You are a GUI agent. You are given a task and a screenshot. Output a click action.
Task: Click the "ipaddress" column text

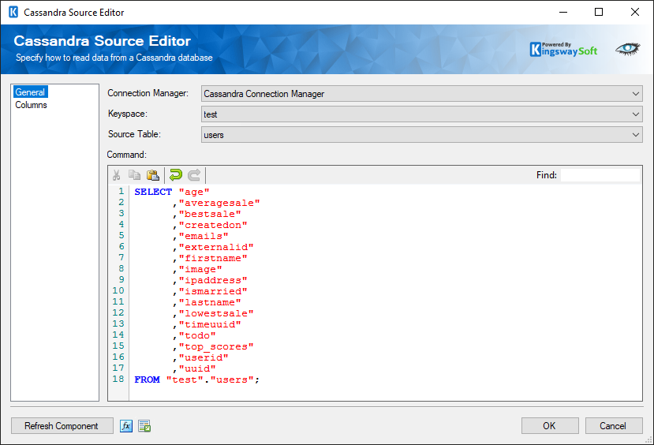tap(213, 280)
